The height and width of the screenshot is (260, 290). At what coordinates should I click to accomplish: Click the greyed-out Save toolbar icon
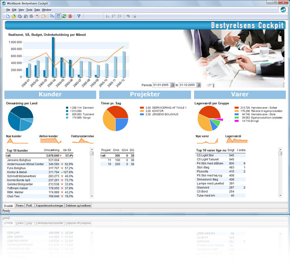point(31,16)
